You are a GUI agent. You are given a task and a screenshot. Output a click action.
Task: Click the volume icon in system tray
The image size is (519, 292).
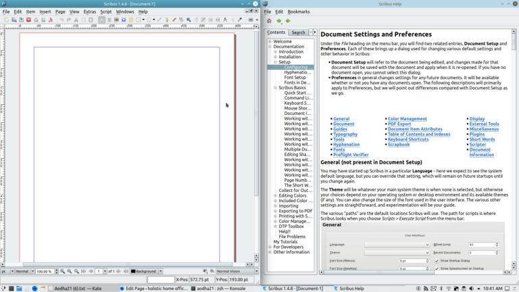tap(471, 289)
